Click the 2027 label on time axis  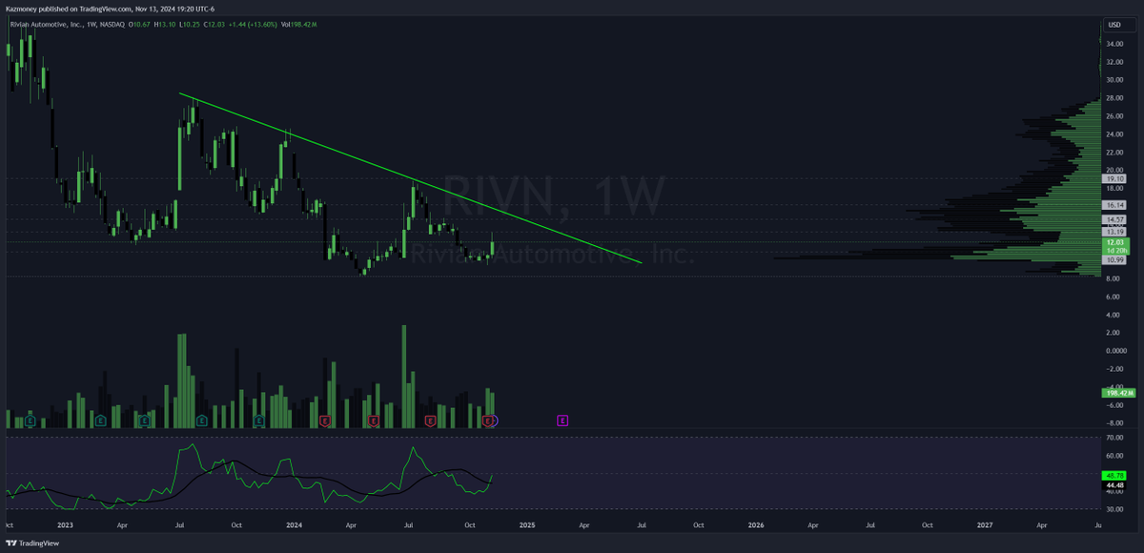[985, 524]
